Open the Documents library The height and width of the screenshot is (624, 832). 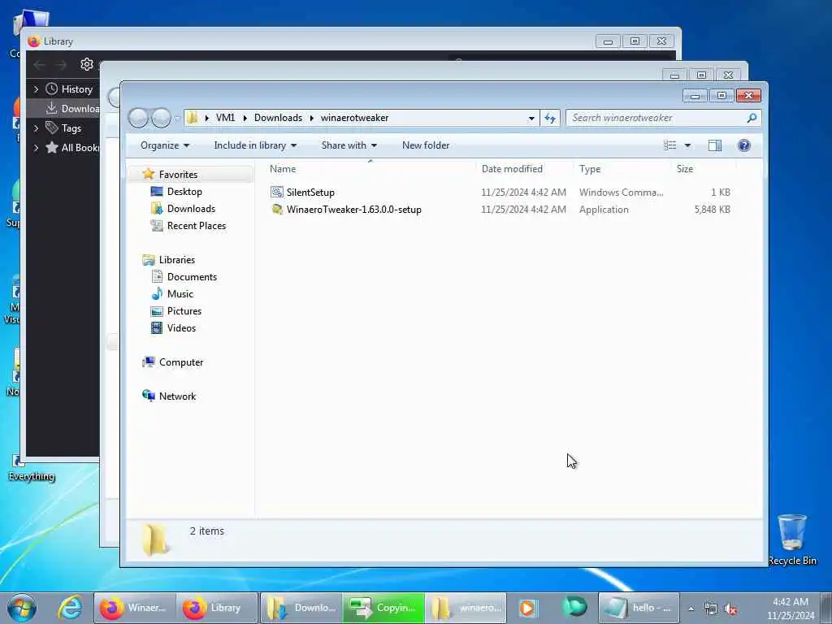192,277
